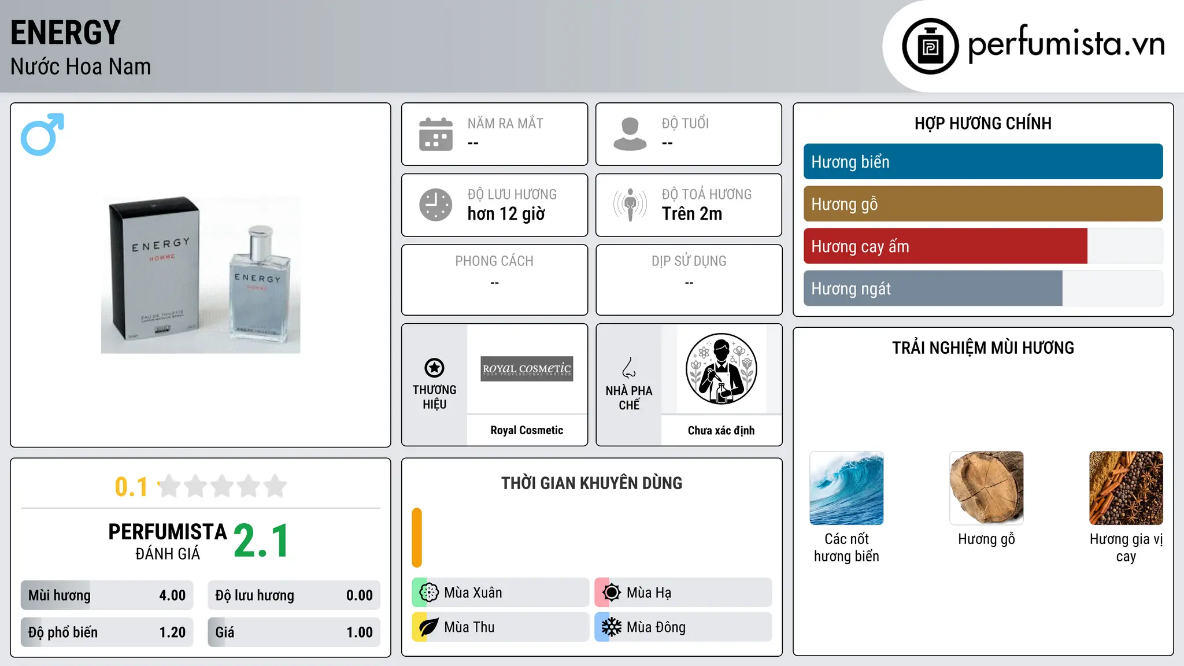Viewport: 1184px width, 666px height.
Task: Click the Các nốt hương biển caption
Action: 846,547
